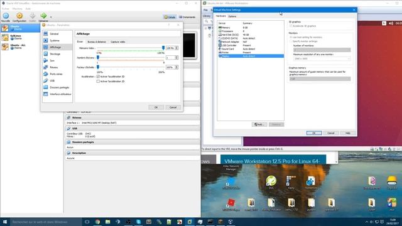402x226 pixels.
Task: Open the Configuration gear icon in VirtualBox
Action: pos(19,17)
